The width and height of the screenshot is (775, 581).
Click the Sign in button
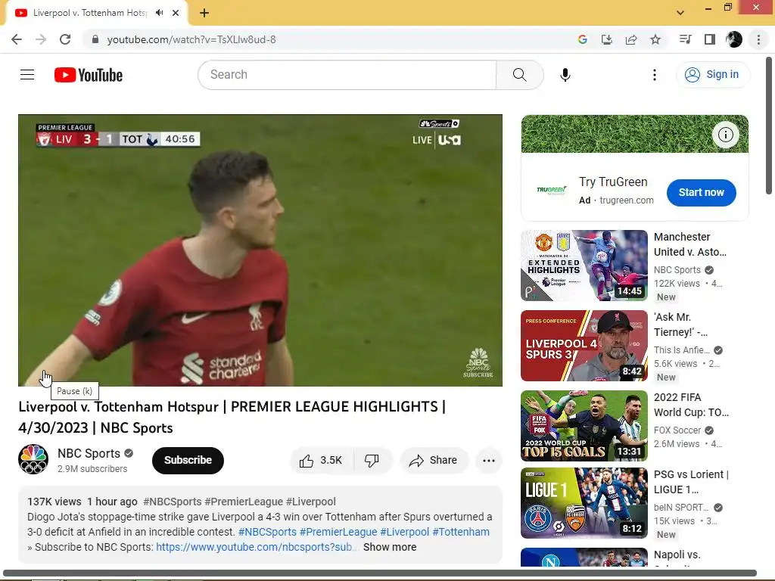click(x=712, y=75)
